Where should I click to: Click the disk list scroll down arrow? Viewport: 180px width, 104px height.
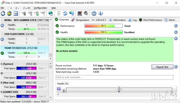pyautogui.click(x=51, y=59)
